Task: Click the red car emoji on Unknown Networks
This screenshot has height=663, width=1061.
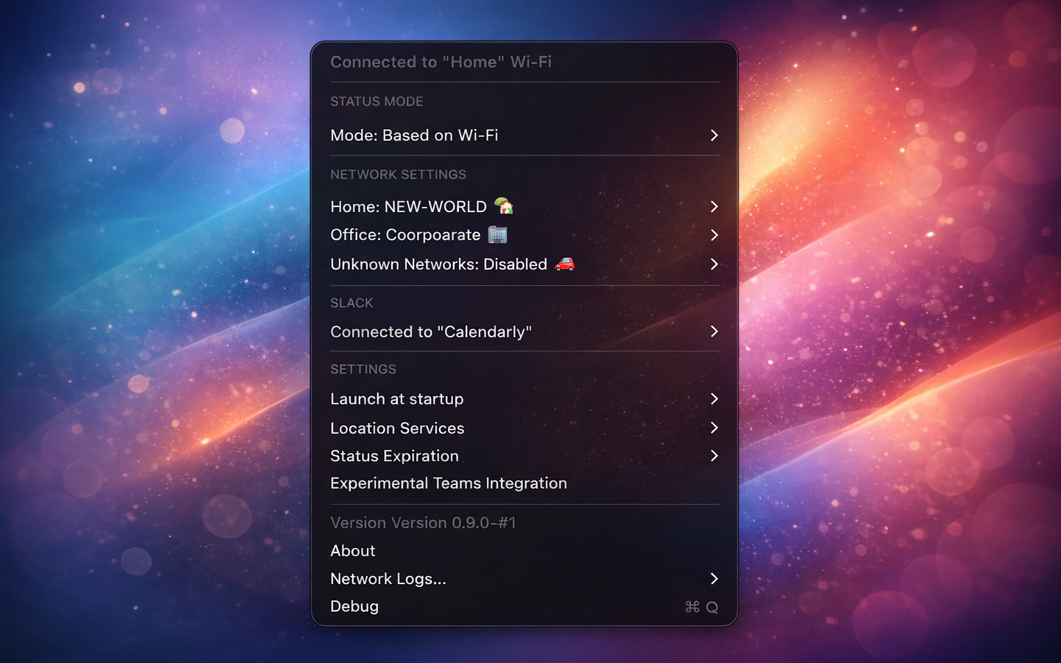Action: [564, 264]
